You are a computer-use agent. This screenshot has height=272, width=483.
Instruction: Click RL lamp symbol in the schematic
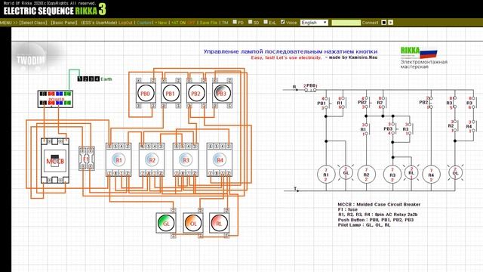click(411, 172)
